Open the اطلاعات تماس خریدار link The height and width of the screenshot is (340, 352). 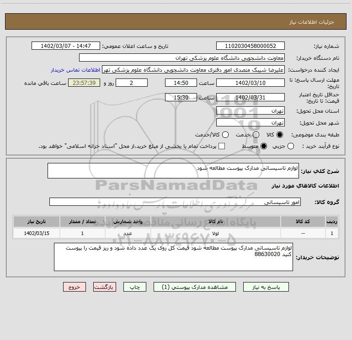click(75, 70)
